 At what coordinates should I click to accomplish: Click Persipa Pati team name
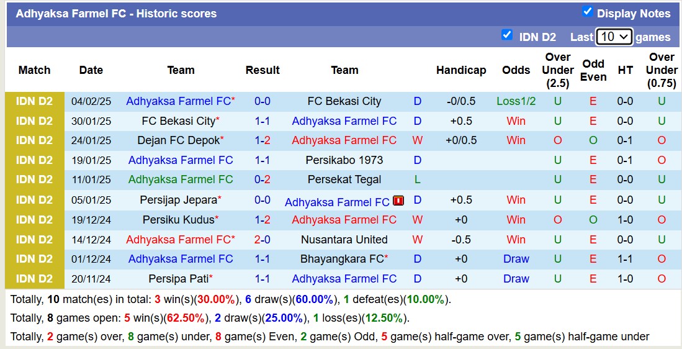pos(177,279)
